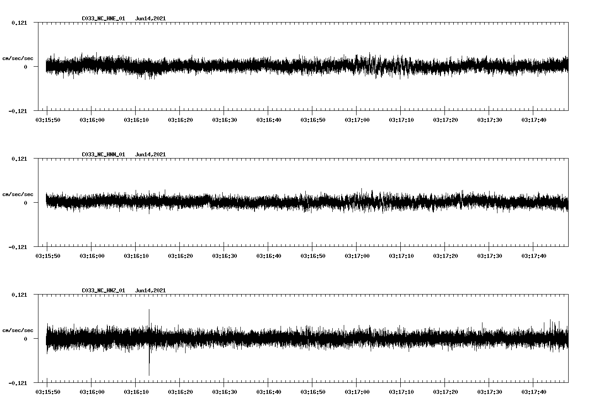Click 03:17:30 time label under HNN plot
The image size is (600, 408).
click(490, 256)
